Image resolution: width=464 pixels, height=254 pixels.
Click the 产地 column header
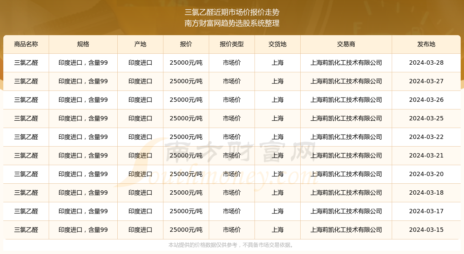click(x=141, y=44)
